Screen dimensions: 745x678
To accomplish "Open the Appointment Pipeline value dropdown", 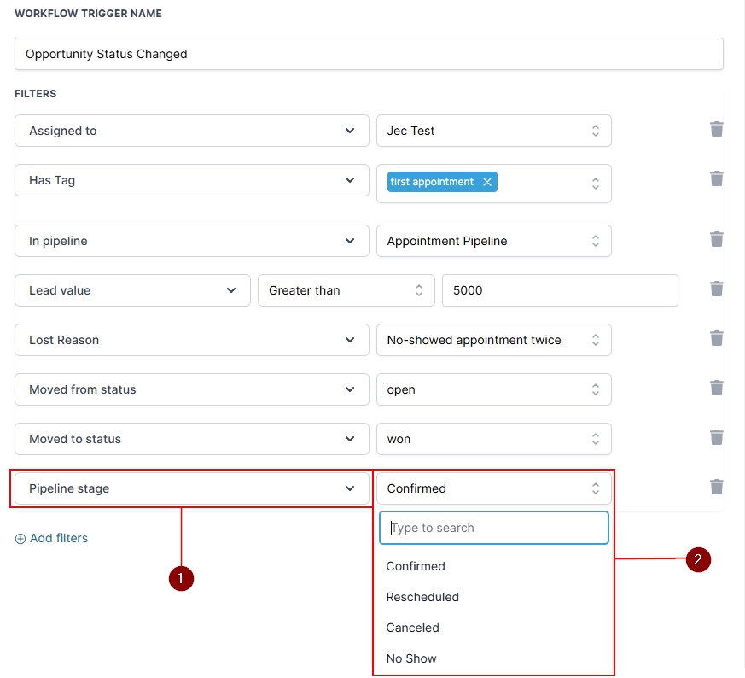I will click(493, 241).
